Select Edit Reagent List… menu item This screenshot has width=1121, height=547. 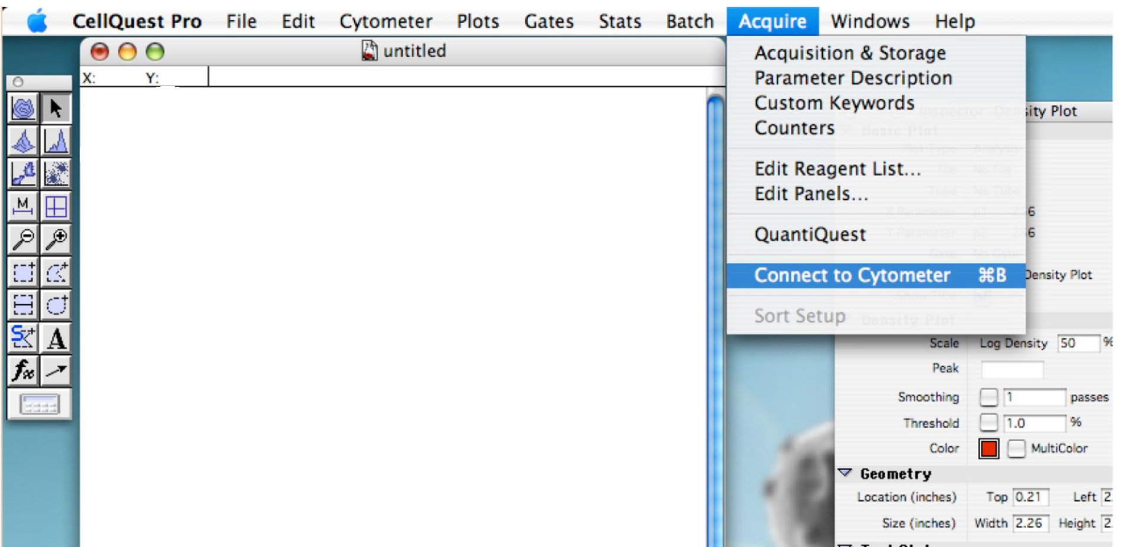(x=876, y=169)
